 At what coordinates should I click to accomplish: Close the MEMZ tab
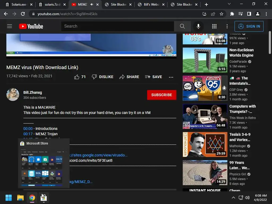pos(97,5)
